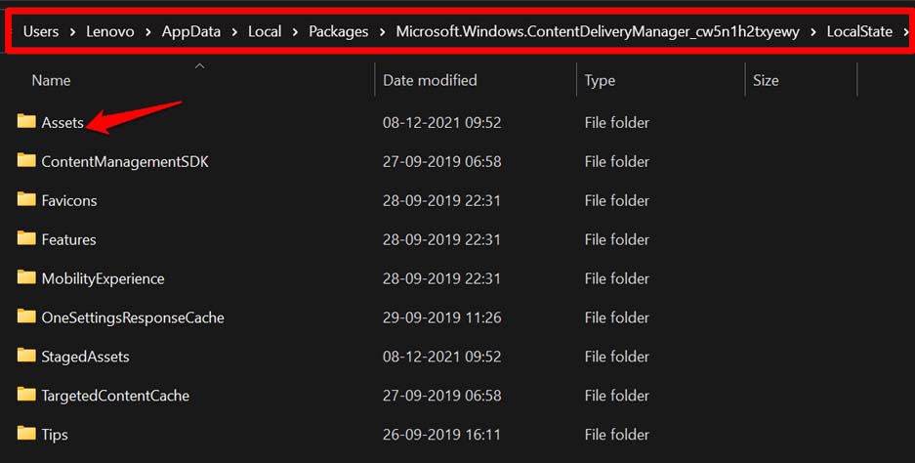The width and height of the screenshot is (915, 463).
Task: Sort files by the Name column header
Action: [x=51, y=80]
